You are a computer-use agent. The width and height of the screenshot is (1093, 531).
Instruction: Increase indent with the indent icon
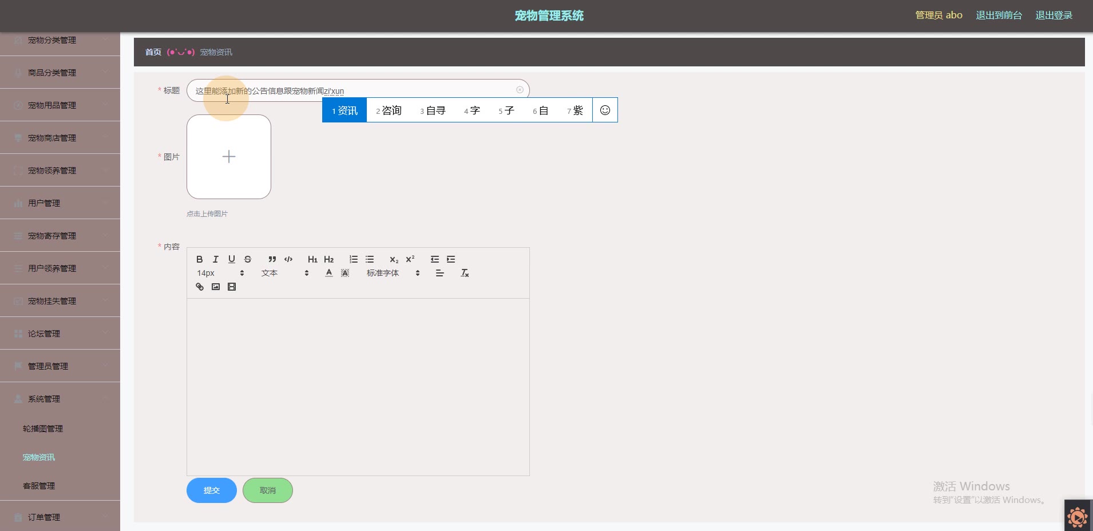tap(451, 259)
